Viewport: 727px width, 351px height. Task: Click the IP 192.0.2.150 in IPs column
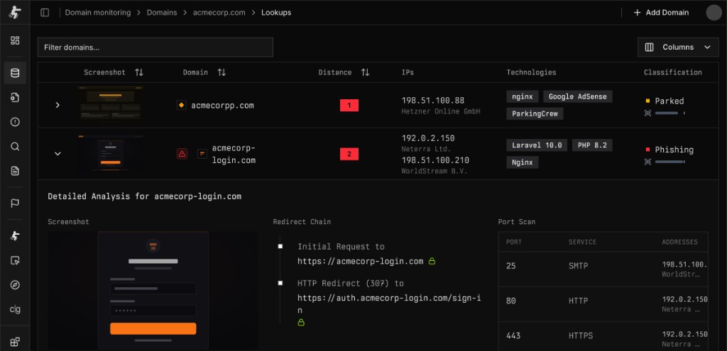428,138
